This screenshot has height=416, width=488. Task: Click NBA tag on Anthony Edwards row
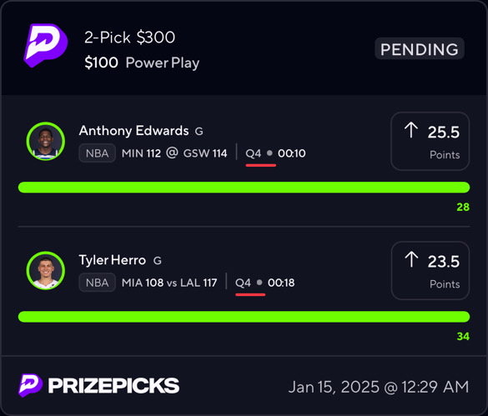97,153
